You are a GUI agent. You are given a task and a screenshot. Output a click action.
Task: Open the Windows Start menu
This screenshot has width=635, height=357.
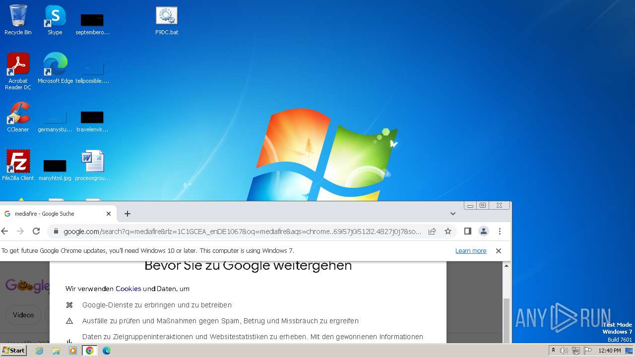point(13,351)
